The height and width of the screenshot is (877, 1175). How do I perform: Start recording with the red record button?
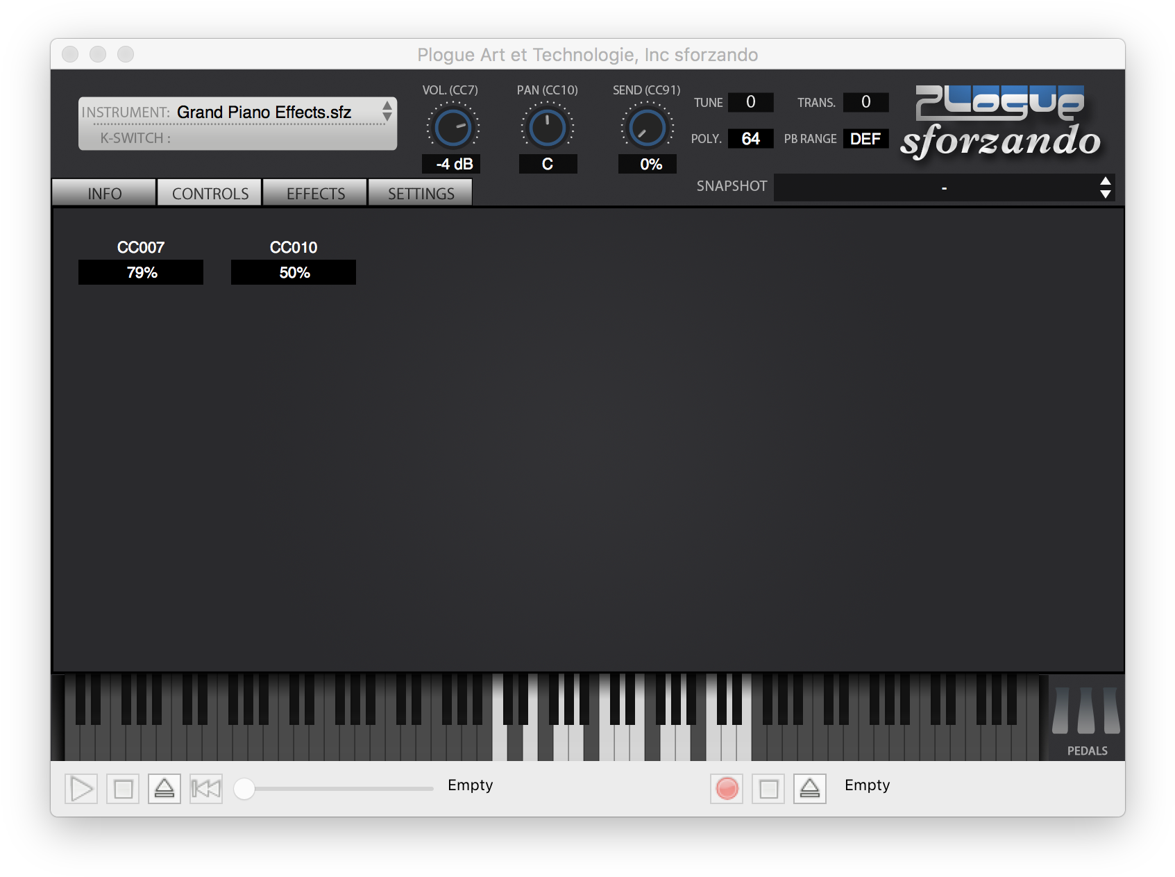coord(727,789)
